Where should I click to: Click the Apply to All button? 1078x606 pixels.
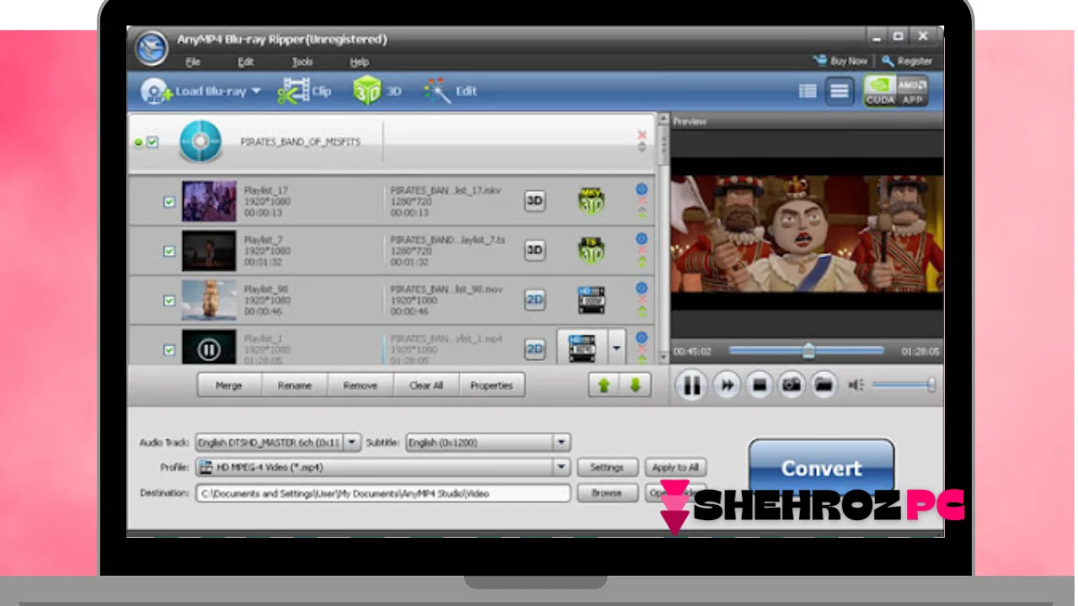click(675, 467)
